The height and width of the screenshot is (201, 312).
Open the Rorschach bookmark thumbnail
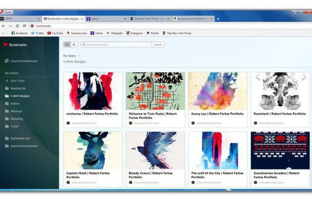[x=280, y=91]
